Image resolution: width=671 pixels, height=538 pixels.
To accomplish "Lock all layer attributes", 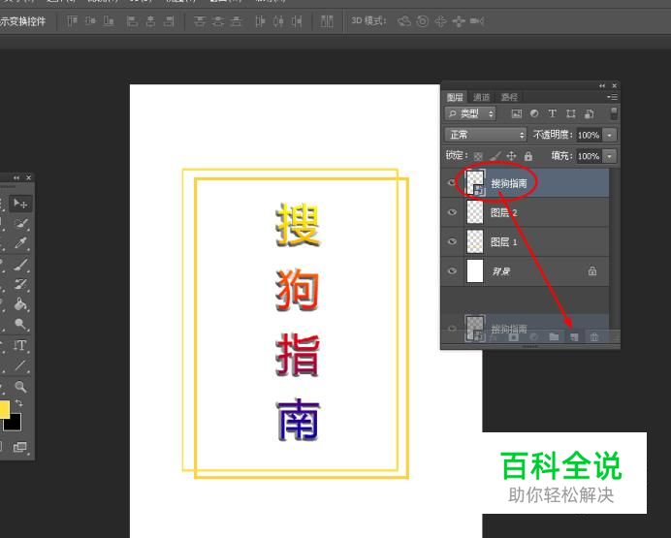I will pos(528,156).
